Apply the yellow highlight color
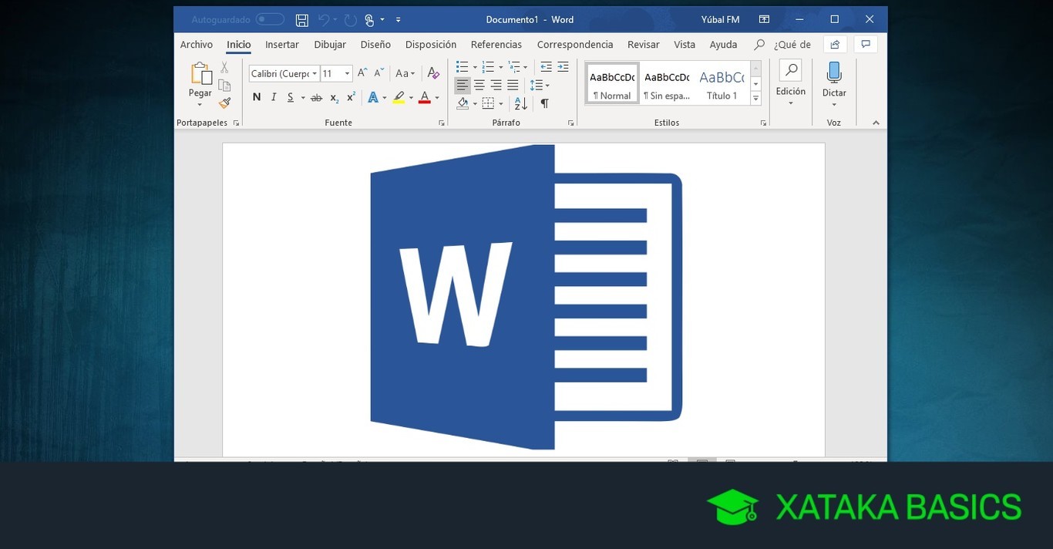The image size is (1053, 549). click(x=399, y=98)
